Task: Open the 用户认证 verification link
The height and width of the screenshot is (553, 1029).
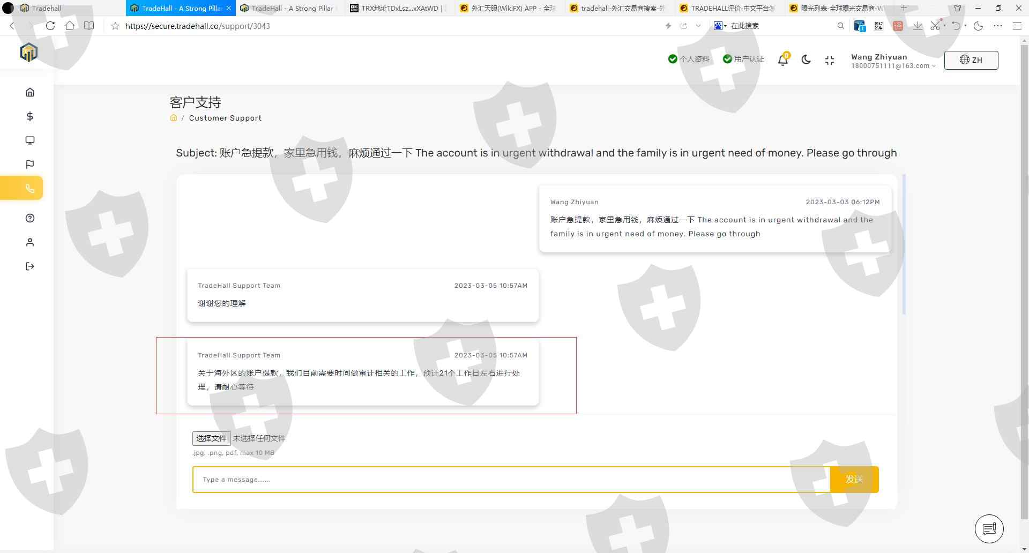Action: click(743, 59)
